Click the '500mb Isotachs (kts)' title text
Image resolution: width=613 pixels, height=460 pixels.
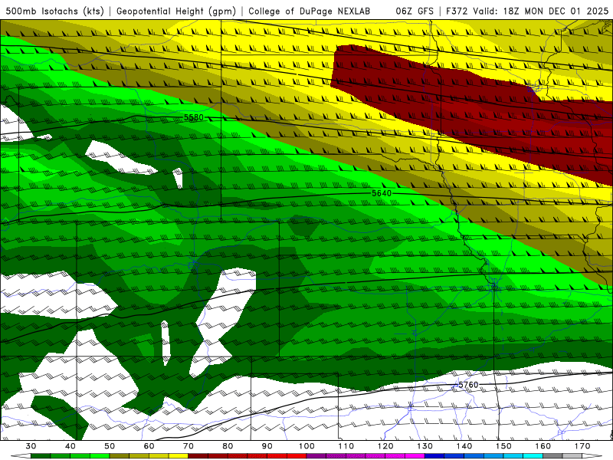[x=54, y=11]
